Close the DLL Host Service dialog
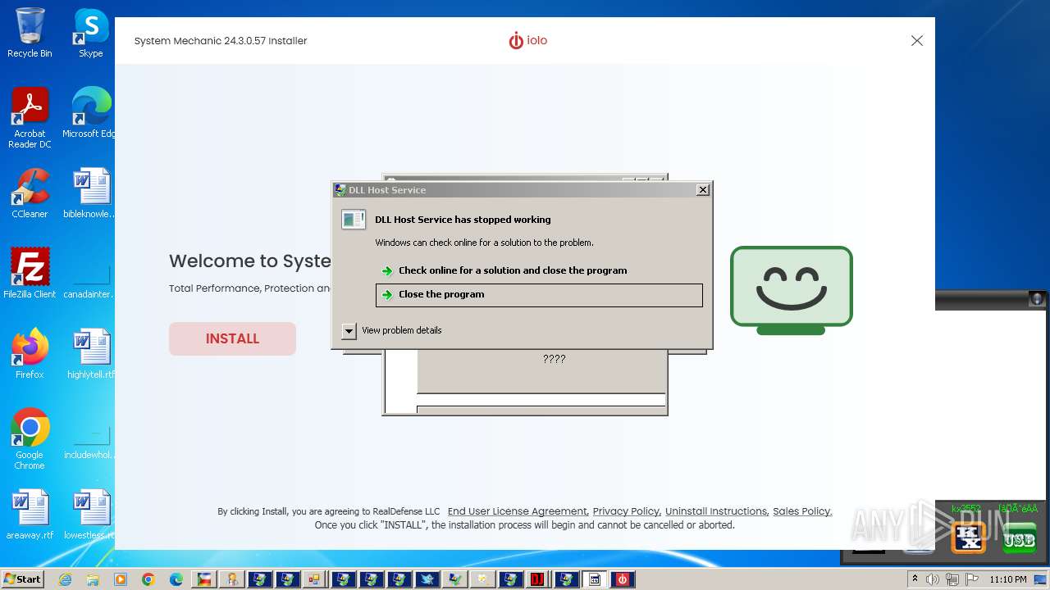This screenshot has height=590, width=1050. pyautogui.click(x=702, y=190)
